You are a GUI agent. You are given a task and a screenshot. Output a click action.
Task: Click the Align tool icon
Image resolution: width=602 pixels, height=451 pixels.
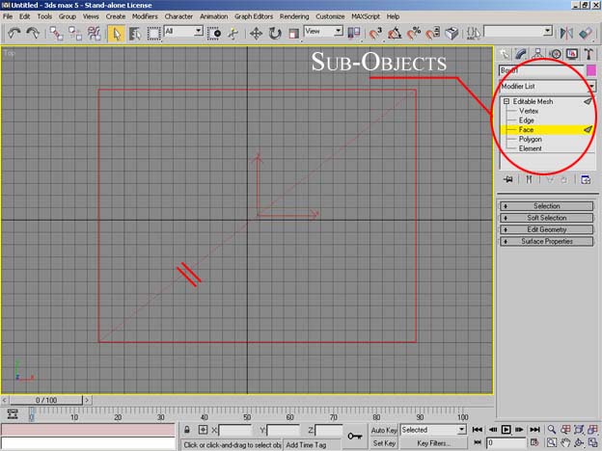tap(586, 34)
